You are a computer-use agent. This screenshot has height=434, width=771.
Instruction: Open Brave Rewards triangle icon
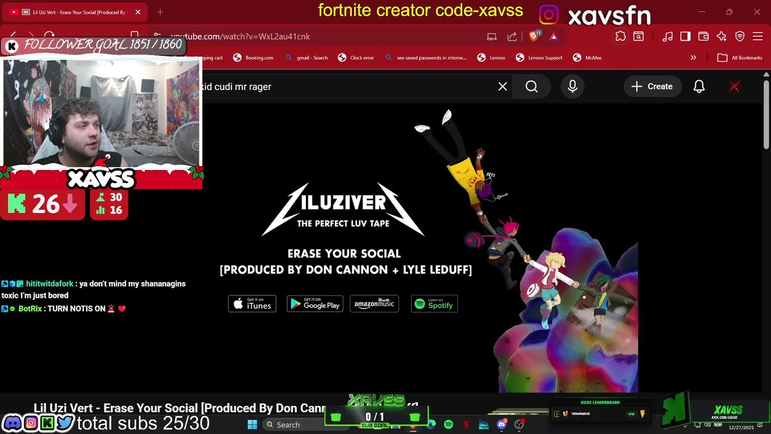(554, 36)
